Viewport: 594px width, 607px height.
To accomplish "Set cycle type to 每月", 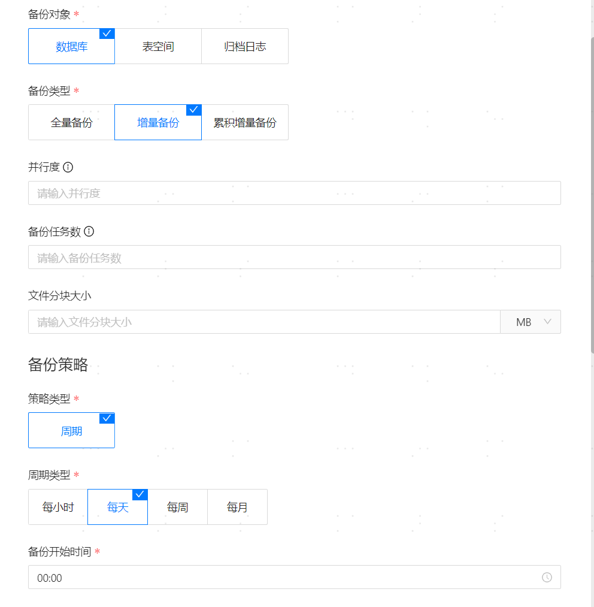I will [x=238, y=508].
